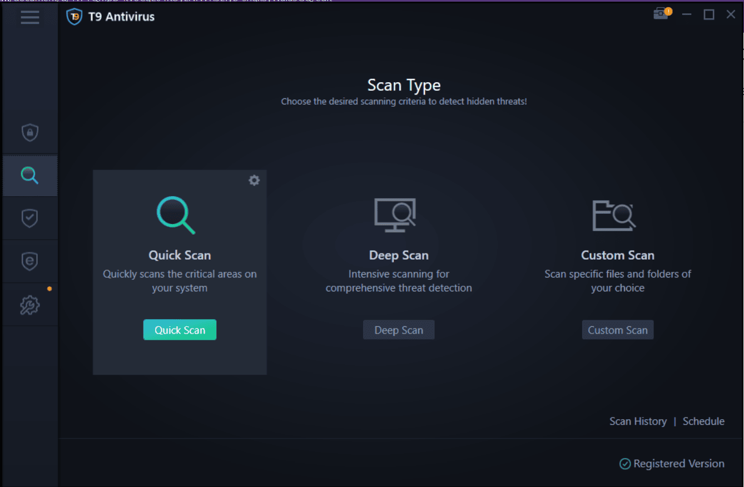Click the toolbox notification icon in title bar

[x=660, y=13]
